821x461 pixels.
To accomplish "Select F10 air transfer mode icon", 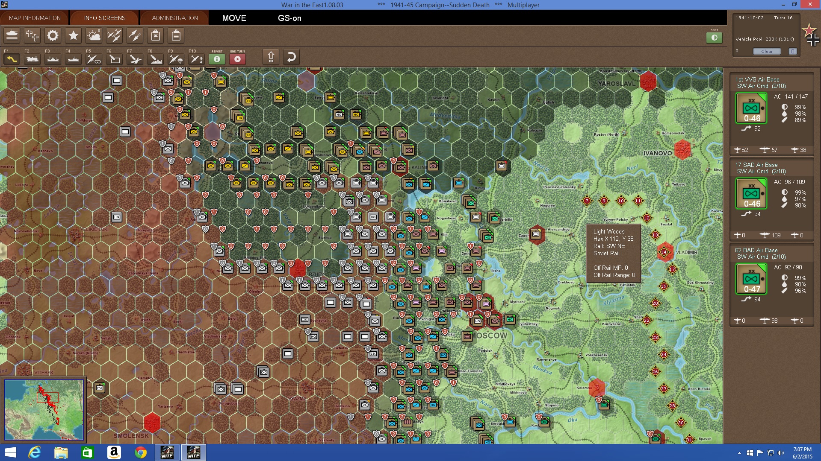I will tap(196, 59).
